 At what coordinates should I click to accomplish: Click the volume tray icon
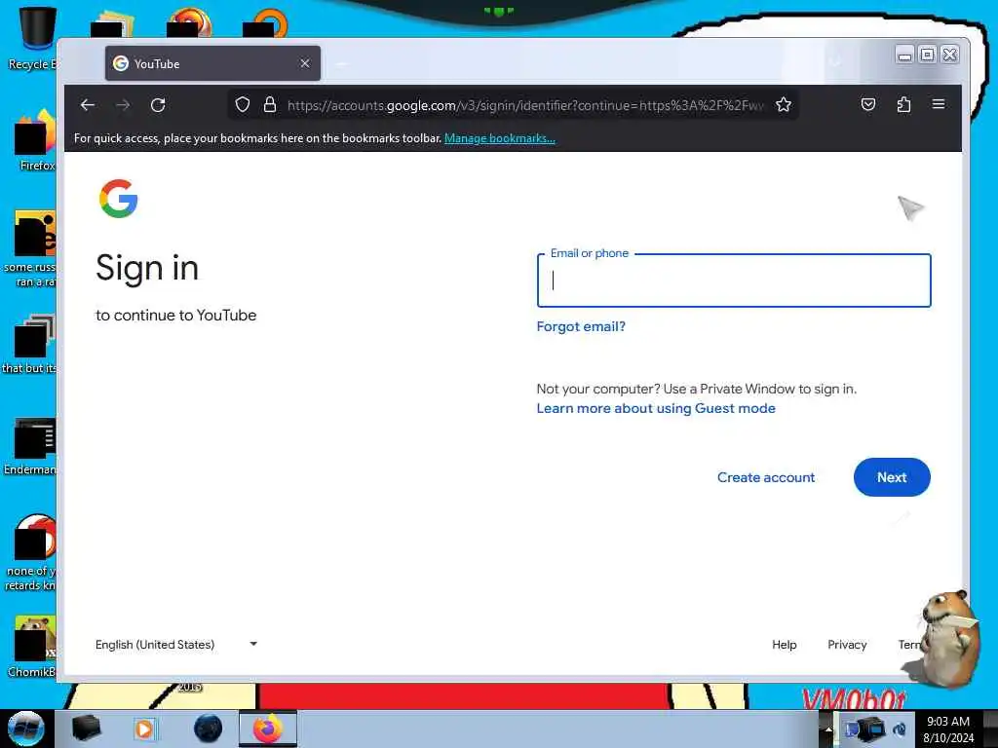tap(900, 729)
